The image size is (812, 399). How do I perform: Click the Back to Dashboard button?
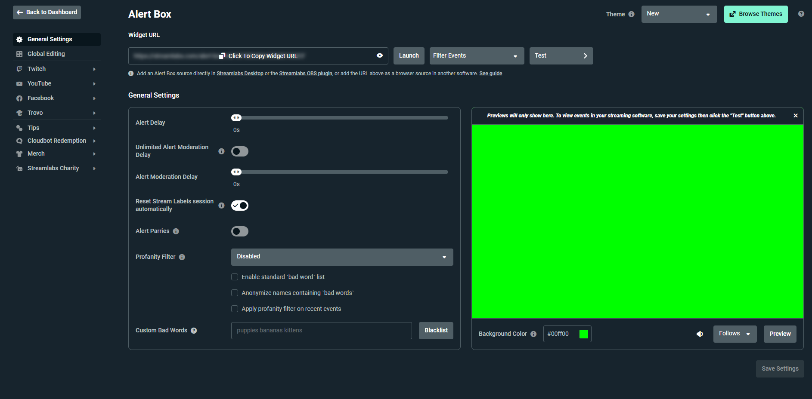click(47, 12)
